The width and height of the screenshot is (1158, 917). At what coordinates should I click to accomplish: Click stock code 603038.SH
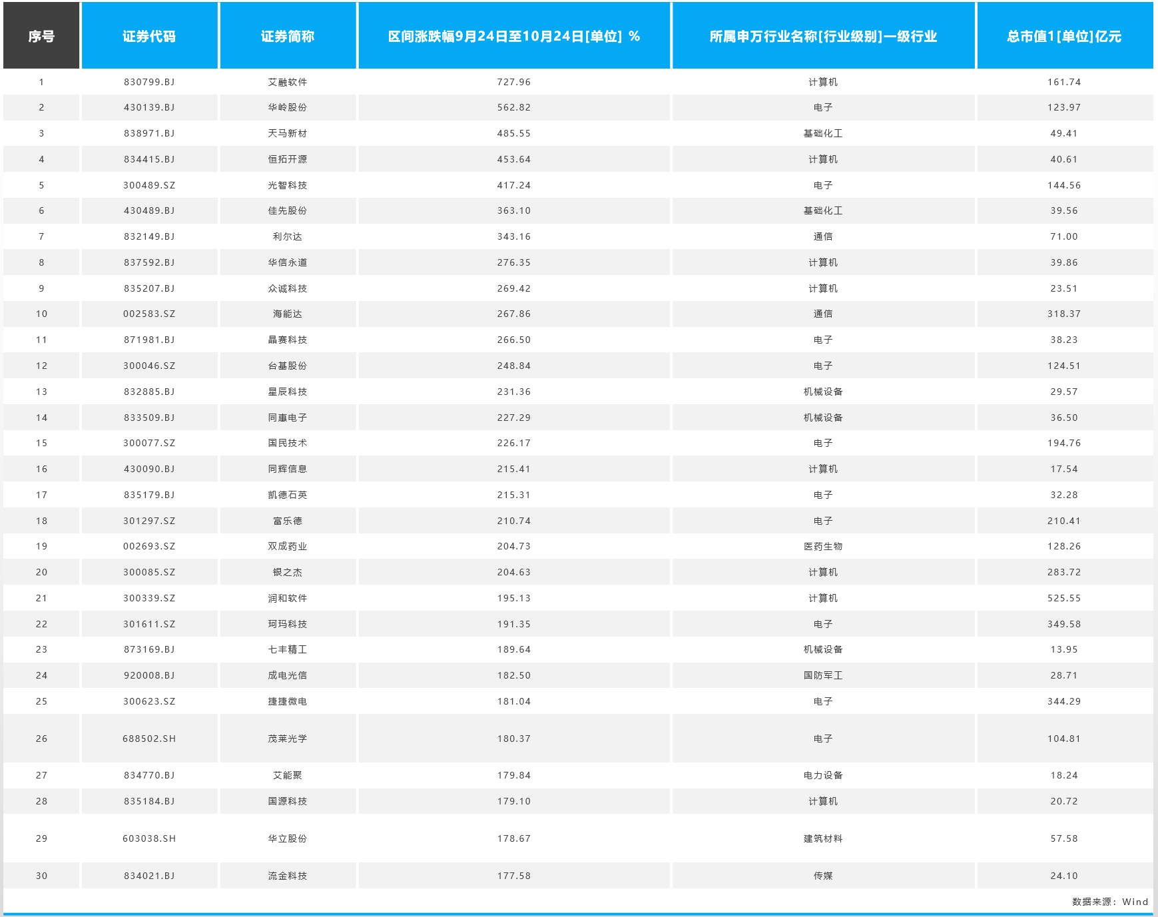click(x=149, y=838)
